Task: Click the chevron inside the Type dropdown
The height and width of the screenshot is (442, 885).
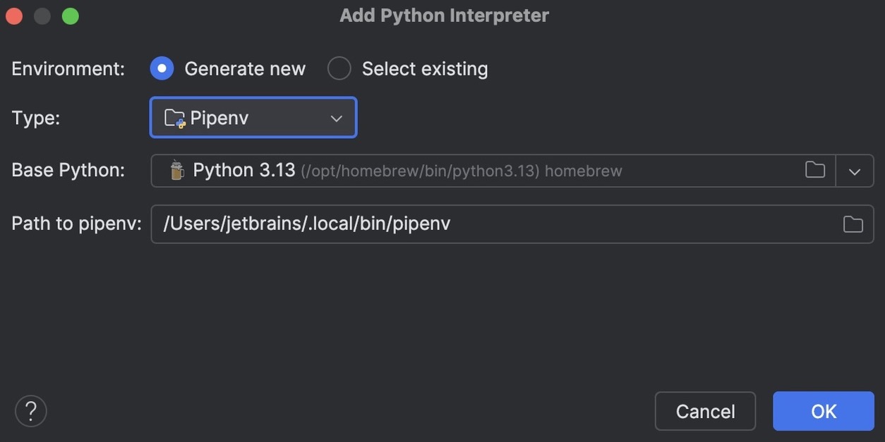Action: pyautogui.click(x=336, y=118)
